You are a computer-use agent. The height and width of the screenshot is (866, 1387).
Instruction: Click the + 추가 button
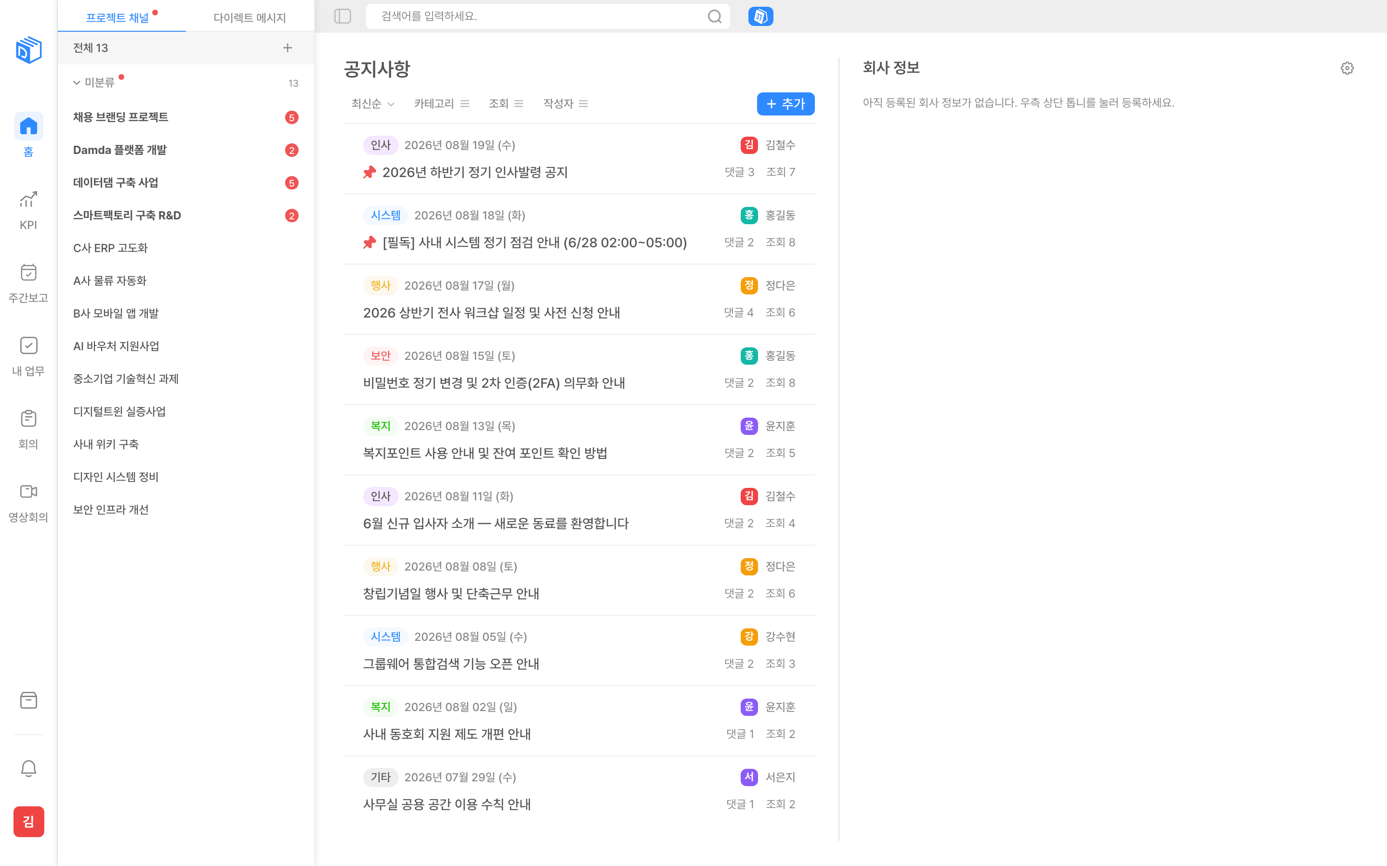[785, 103]
